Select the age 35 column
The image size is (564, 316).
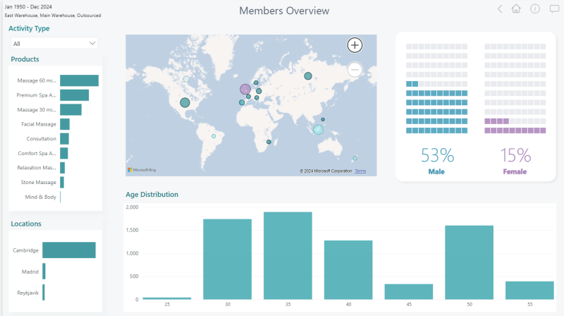click(x=288, y=255)
